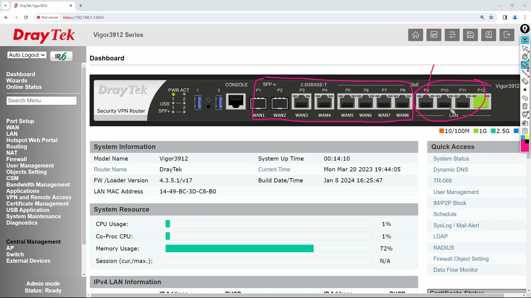The width and height of the screenshot is (531, 298).
Task: Open the Auto Logout dropdown
Action: coord(27,55)
